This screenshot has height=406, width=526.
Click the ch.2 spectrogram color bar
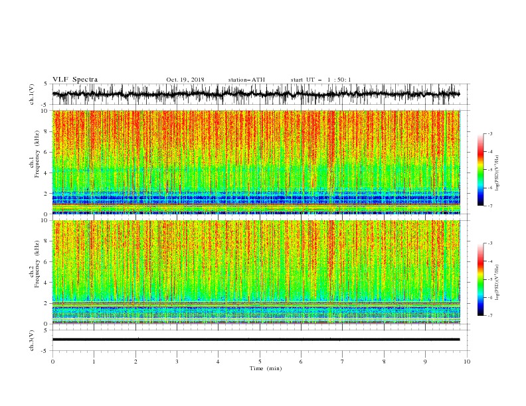480,279
